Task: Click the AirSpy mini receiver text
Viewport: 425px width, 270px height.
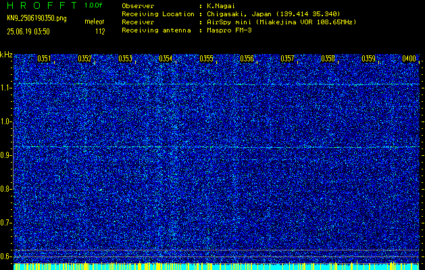Action: (x=281, y=22)
